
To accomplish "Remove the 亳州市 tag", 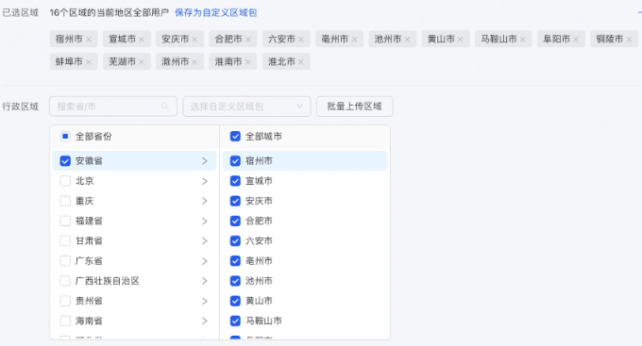I will point(355,40).
